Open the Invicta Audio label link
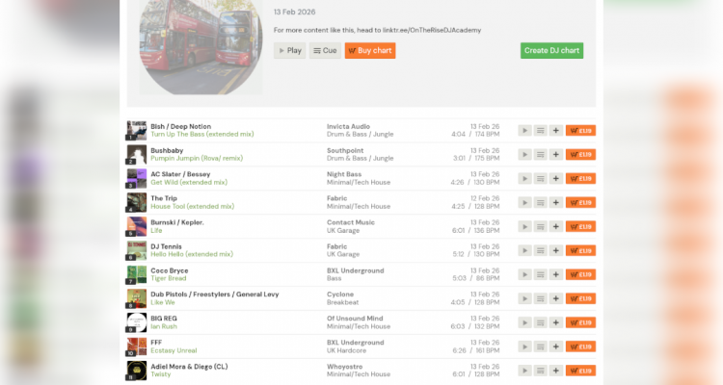The width and height of the screenshot is (723, 385). coord(348,126)
